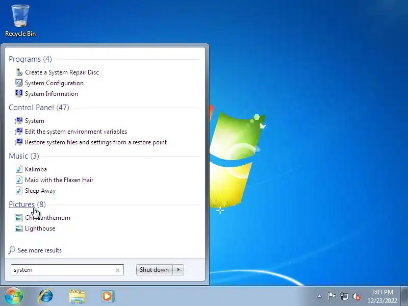The height and width of the screenshot is (306, 408).
Task: Launch System Configuration result
Action: 54,83
